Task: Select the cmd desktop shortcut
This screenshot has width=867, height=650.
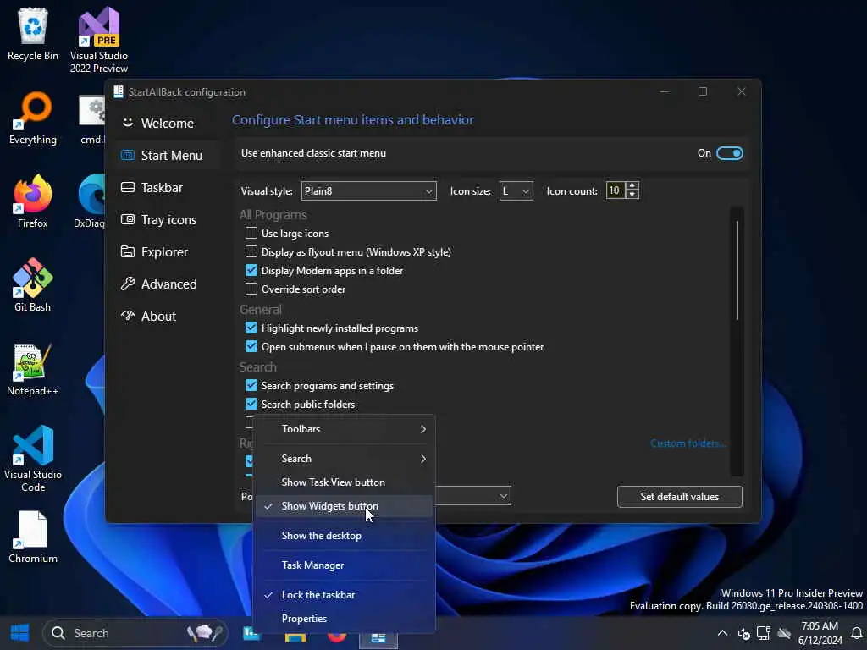Action: [x=91, y=118]
